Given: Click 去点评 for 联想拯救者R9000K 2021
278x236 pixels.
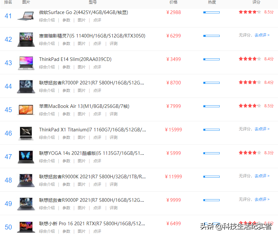Looking at the screenshot, I should tap(262, 176).
